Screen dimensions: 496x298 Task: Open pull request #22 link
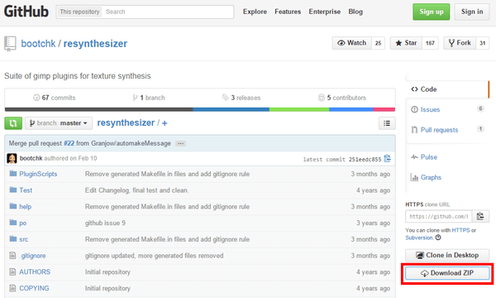pyautogui.click(x=69, y=143)
